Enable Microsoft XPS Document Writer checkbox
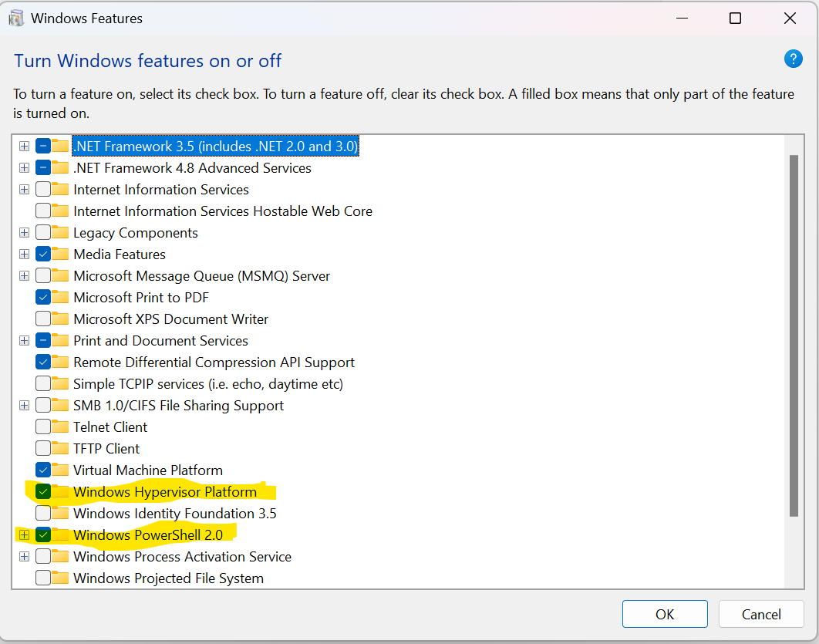This screenshot has width=819, height=644. pos(43,319)
